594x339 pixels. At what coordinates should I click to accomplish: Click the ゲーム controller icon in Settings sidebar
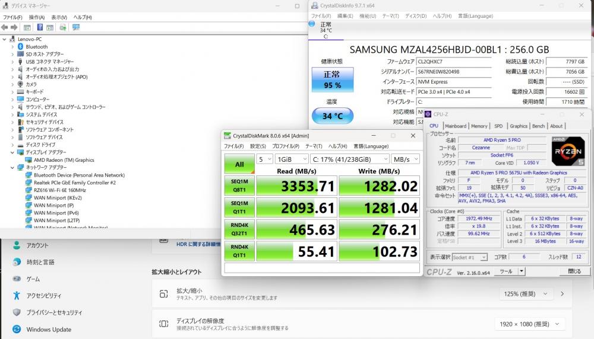tap(17, 279)
